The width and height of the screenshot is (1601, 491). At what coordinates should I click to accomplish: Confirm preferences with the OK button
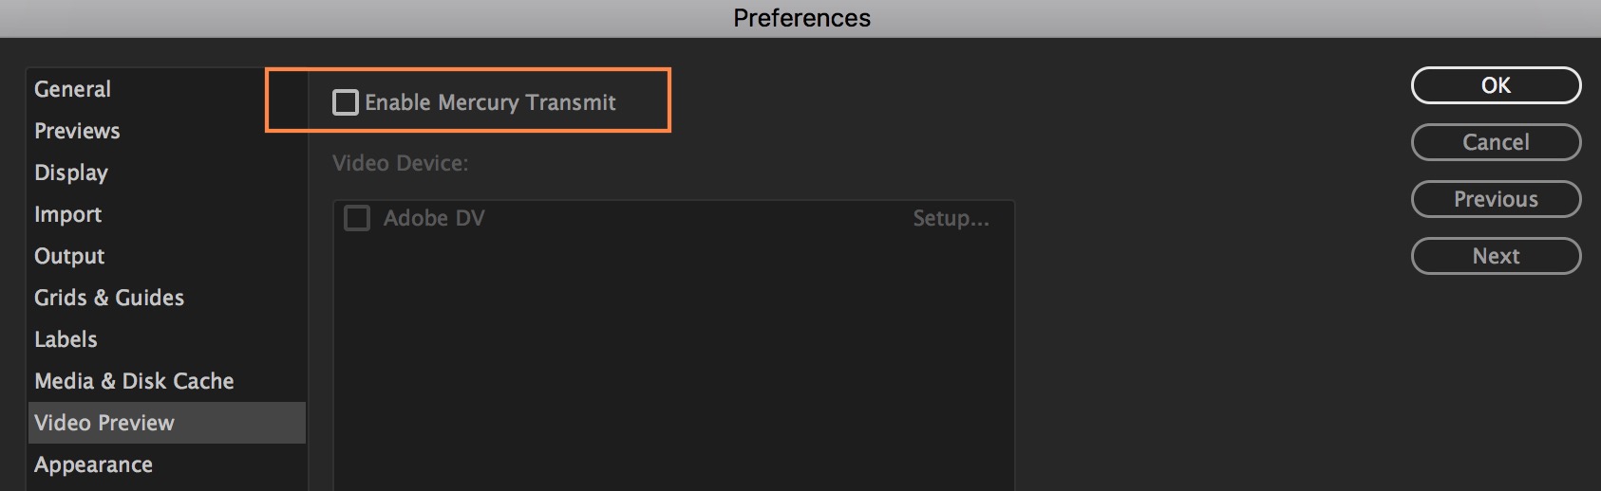tap(1496, 85)
